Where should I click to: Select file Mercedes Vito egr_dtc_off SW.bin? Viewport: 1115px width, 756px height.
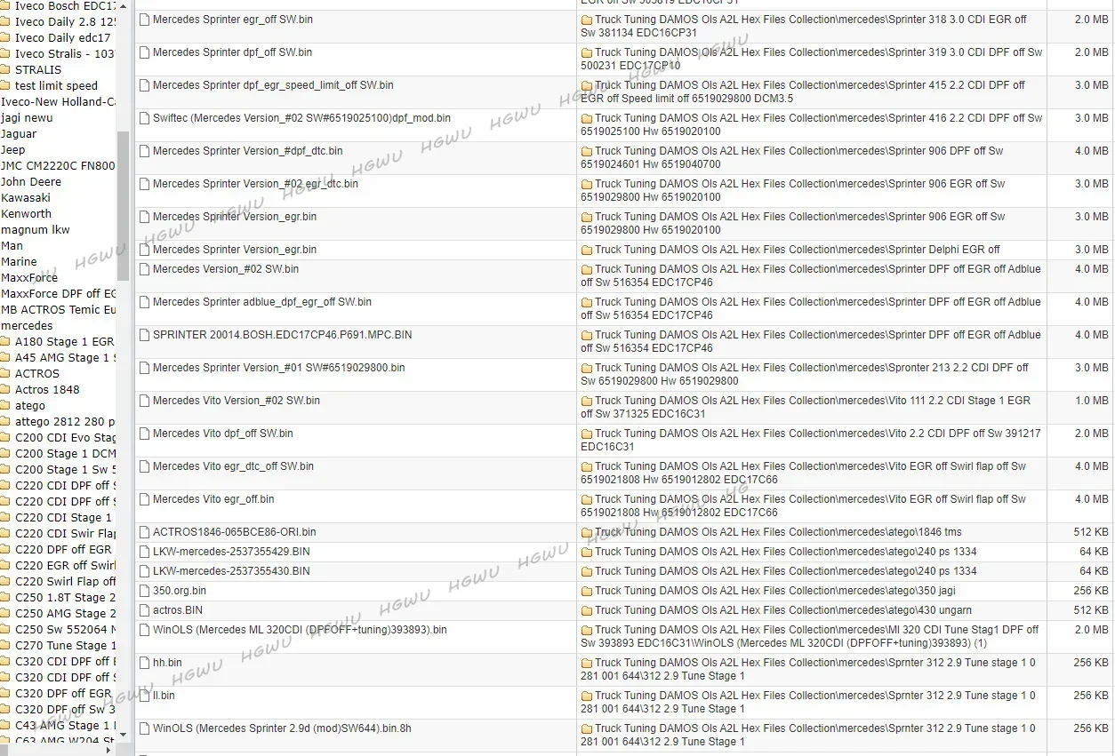233,466
